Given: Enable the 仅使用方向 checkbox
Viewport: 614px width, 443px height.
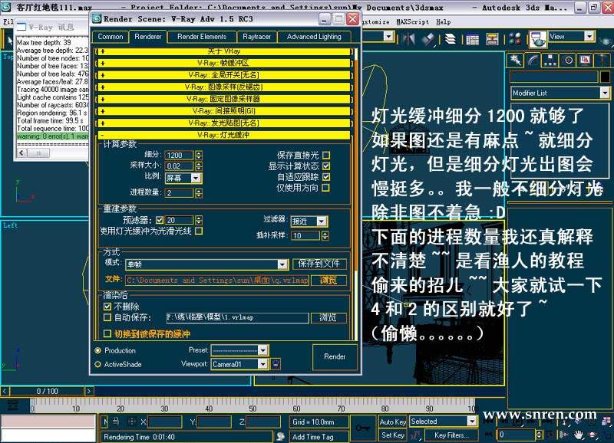Looking at the screenshot, I should coord(325,188).
